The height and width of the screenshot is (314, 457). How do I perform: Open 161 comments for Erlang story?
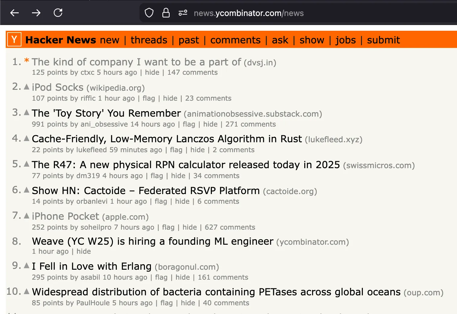(x=223, y=277)
